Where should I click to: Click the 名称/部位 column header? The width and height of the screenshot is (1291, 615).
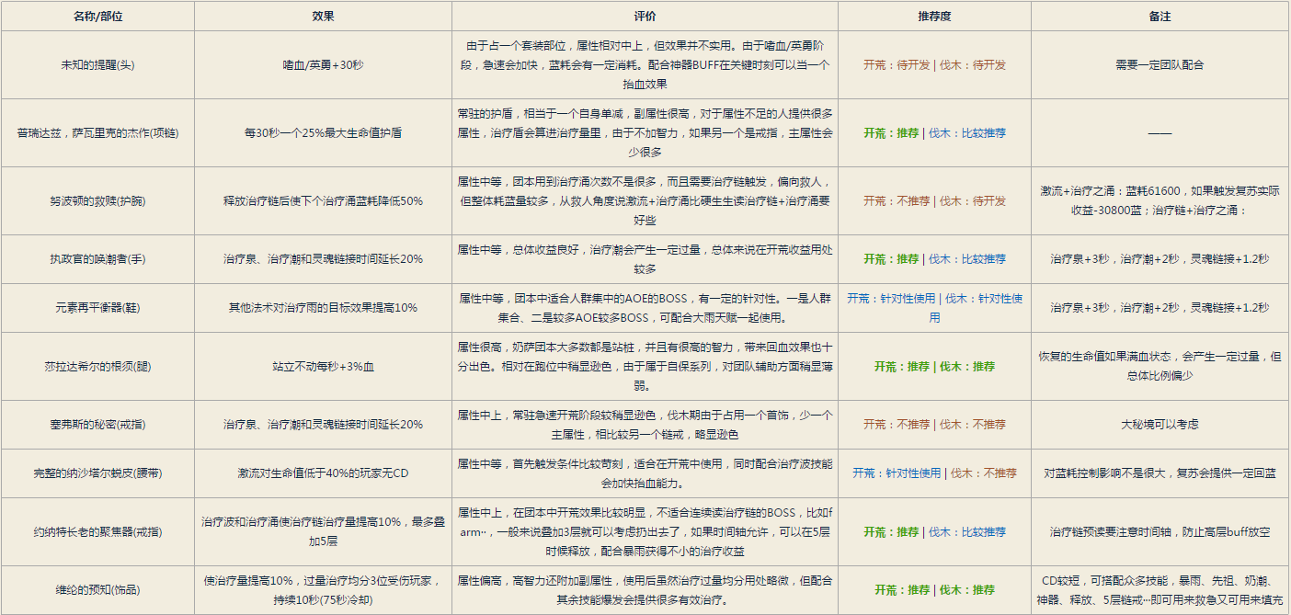click(x=97, y=17)
